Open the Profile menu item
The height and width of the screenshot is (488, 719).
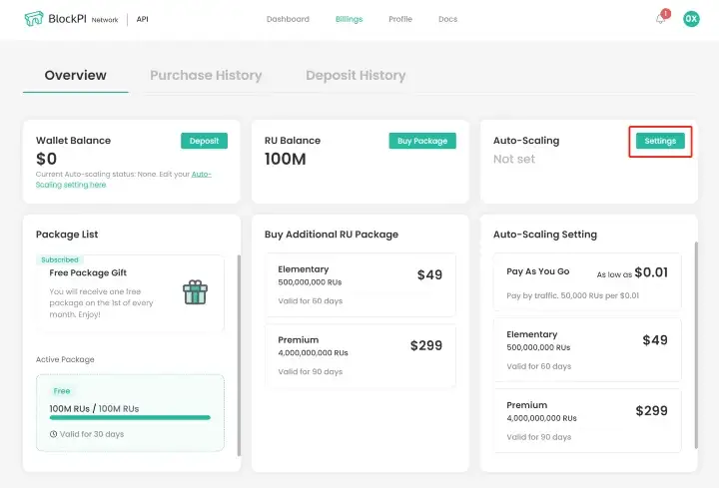400,19
